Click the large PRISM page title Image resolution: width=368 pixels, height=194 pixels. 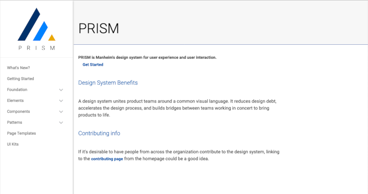pos(98,28)
